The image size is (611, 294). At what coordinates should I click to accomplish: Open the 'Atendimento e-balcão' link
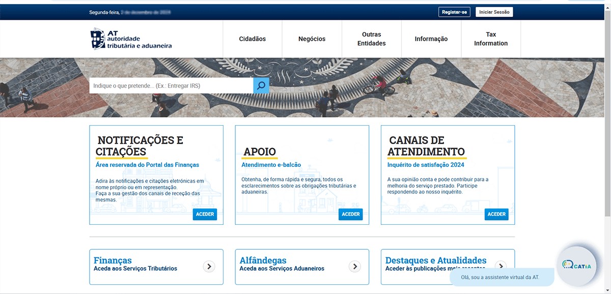[x=271, y=165]
